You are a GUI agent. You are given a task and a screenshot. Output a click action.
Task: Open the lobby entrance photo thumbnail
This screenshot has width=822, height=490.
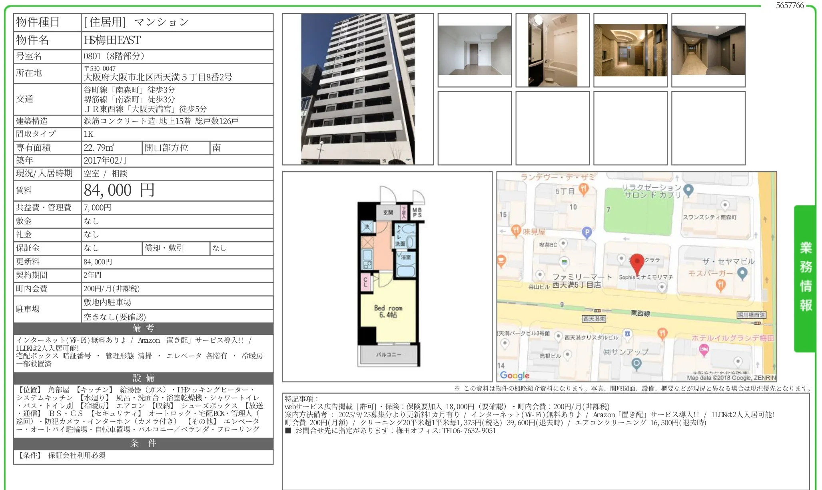click(x=630, y=50)
